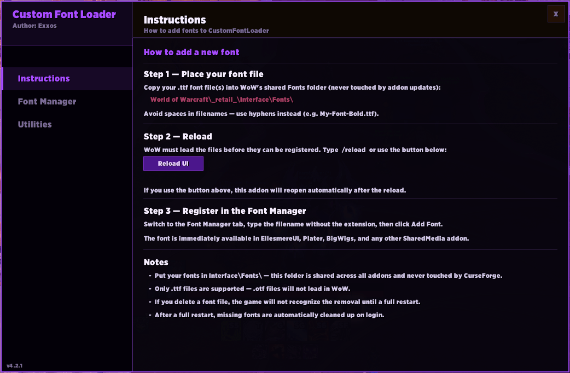The height and width of the screenshot is (373, 570).
Task: Click the Step 1 Place your font file heading
Action: coord(203,74)
